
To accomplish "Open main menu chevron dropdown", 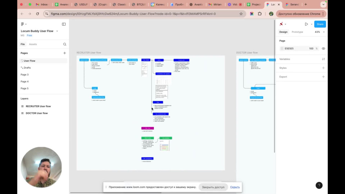I will [x=26, y=24].
